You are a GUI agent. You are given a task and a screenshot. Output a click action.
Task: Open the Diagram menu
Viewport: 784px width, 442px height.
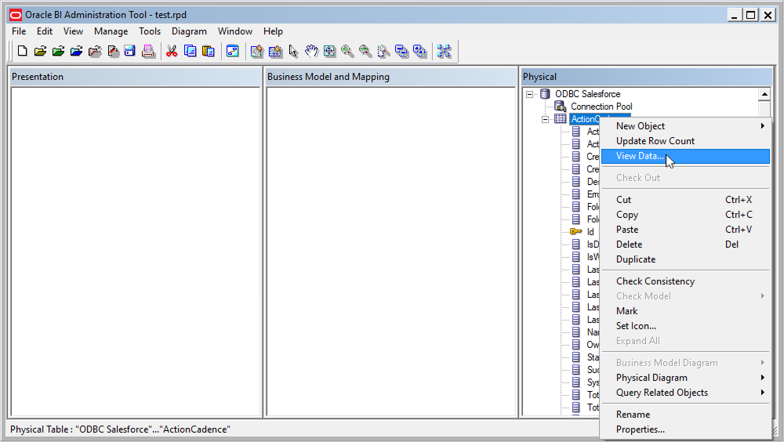click(x=189, y=31)
